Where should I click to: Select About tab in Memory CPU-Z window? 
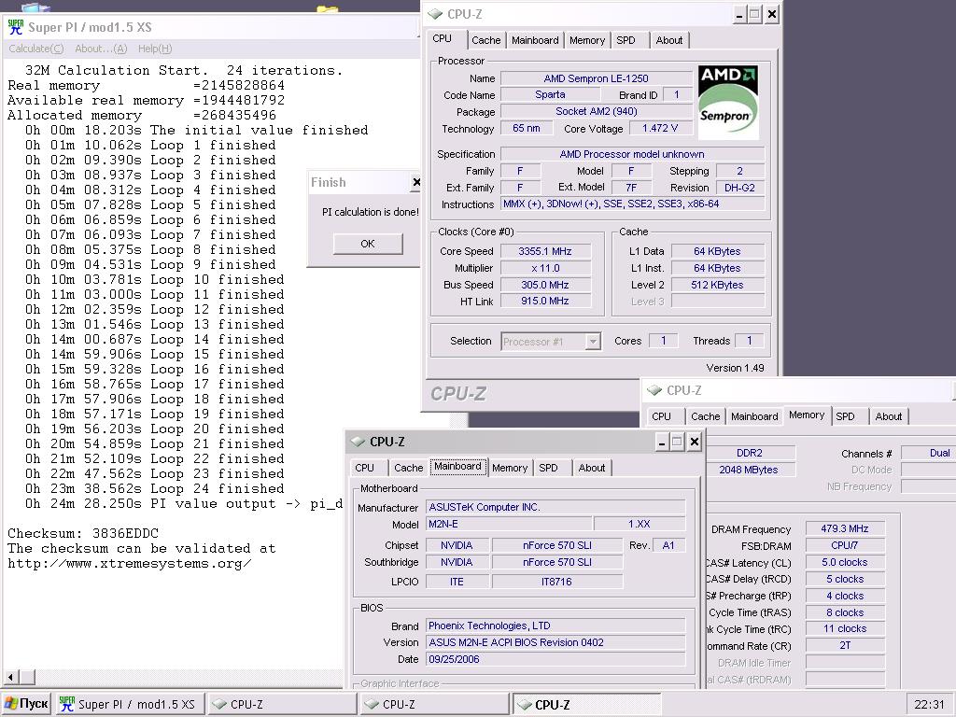coord(889,416)
